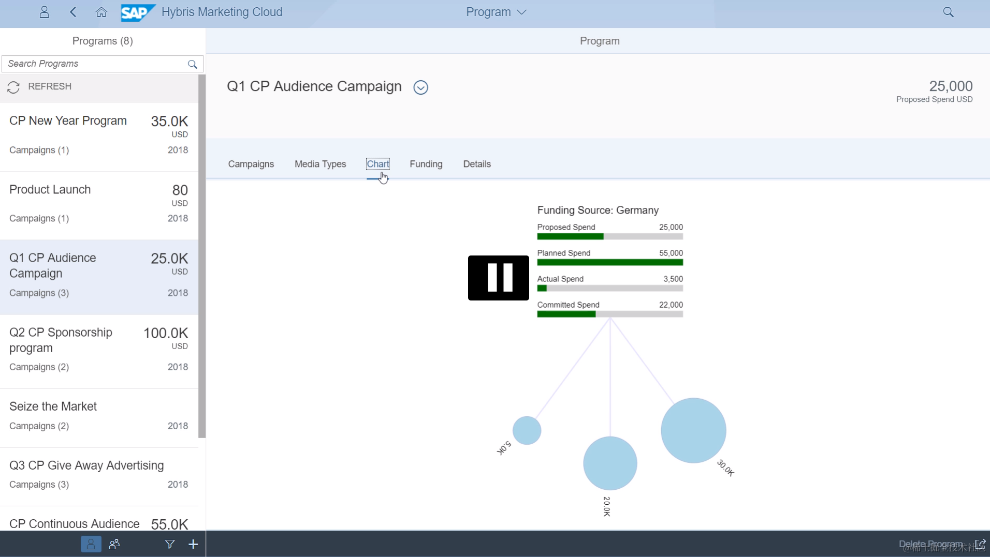Click Delete Program in the footer

(x=930, y=544)
